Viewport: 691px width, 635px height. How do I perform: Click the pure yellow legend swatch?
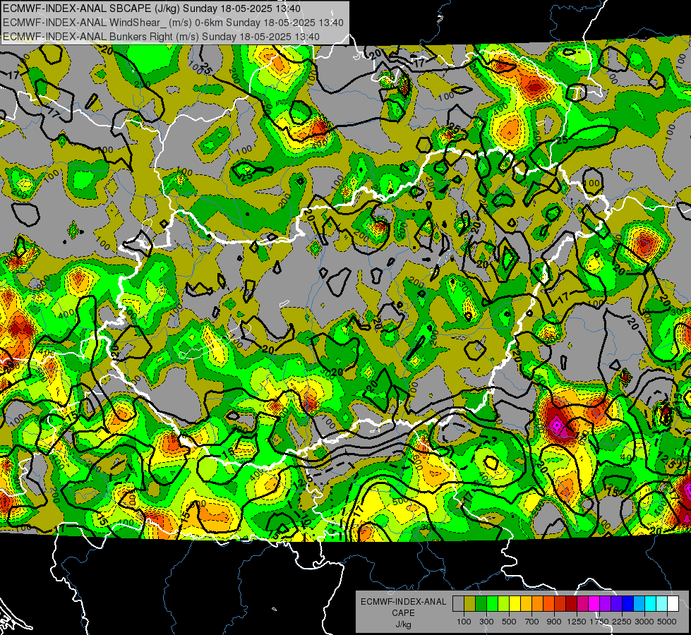point(515,604)
